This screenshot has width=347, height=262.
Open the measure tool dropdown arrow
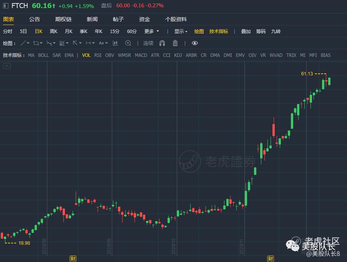pyautogui.click(x=93, y=43)
